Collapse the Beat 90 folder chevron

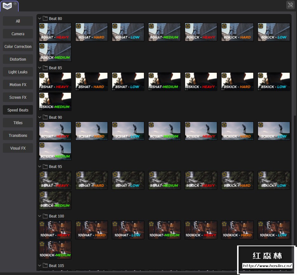[40, 117]
